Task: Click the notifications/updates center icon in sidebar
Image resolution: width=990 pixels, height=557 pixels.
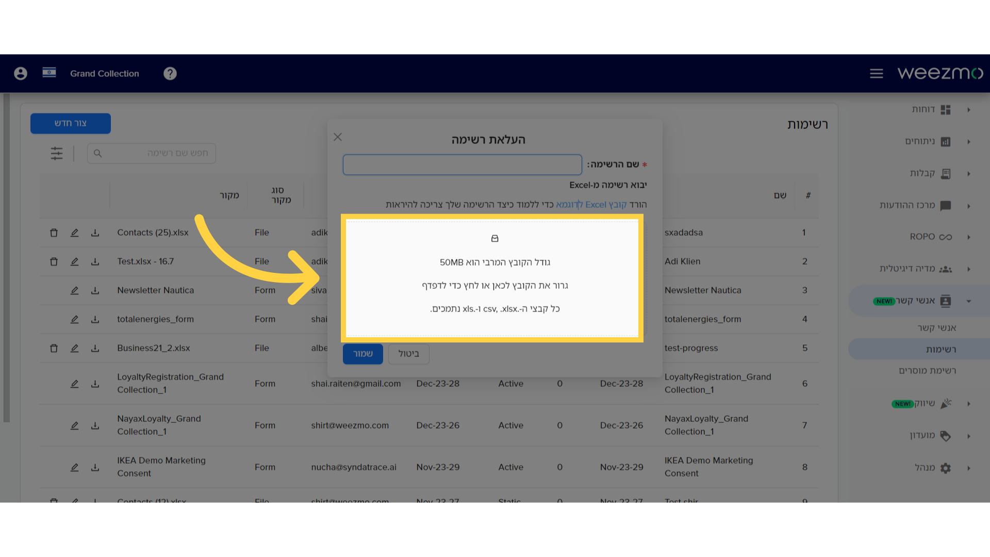Action: pyautogui.click(x=947, y=205)
